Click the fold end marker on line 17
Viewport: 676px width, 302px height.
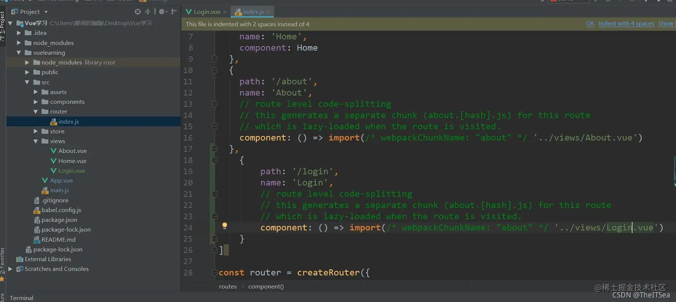(x=214, y=149)
